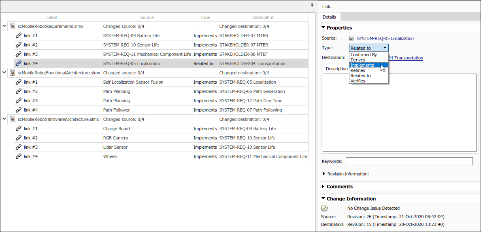Expand the Comments section
This screenshot has height=232, width=481.
323,187
